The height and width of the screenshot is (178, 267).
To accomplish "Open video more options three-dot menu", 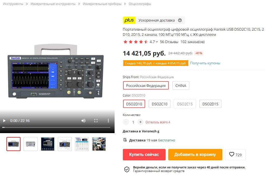I will click(108, 121).
